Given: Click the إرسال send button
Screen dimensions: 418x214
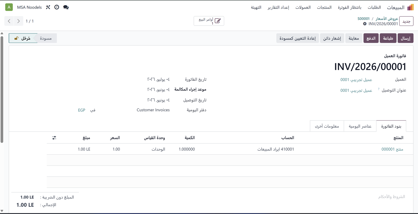Looking at the screenshot, I should click(405, 38).
